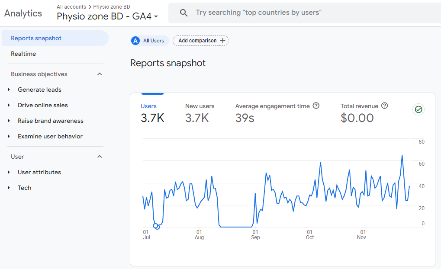Expand the Tech arrow
This screenshot has height=269, width=441.
[9, 188]
